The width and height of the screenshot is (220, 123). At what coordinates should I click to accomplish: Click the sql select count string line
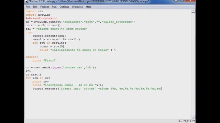coord(56,29)
